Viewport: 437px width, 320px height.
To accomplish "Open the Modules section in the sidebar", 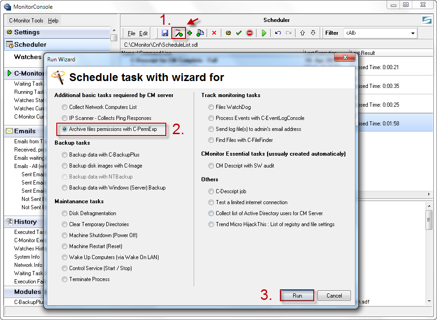I will [x=27, y=292].
